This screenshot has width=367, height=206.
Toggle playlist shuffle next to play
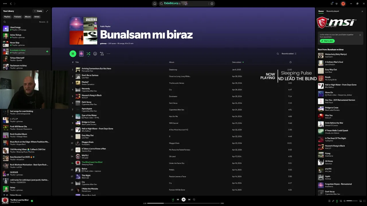(x=88, y=54)
